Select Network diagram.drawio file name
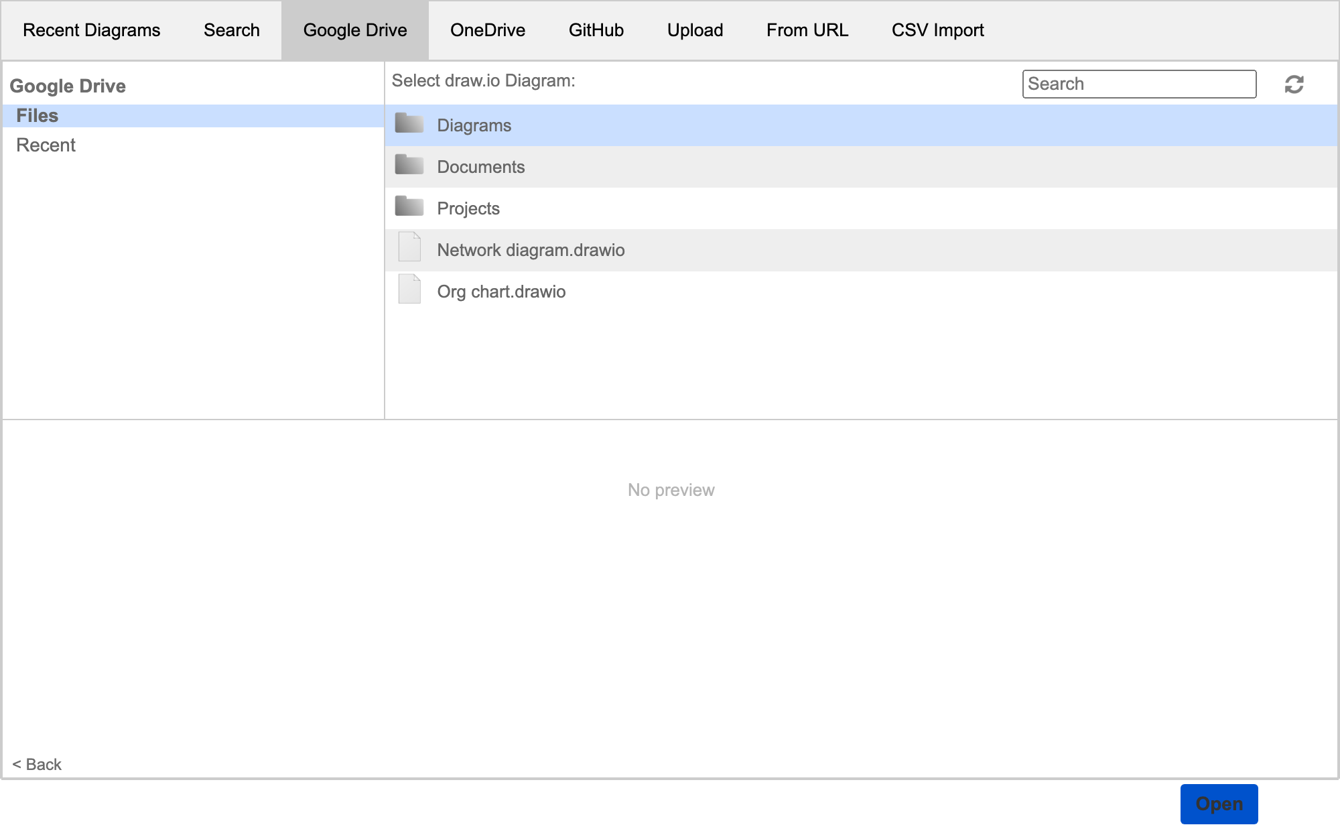Viewport: 1340px width, 831px height. (x=531, y=250)
